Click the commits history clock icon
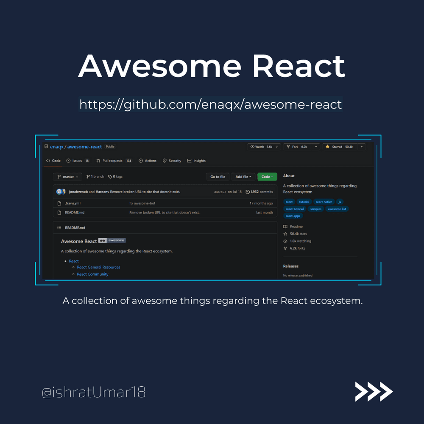The width and height of the screenshot is (424, 424). click(x=248, y=192)
